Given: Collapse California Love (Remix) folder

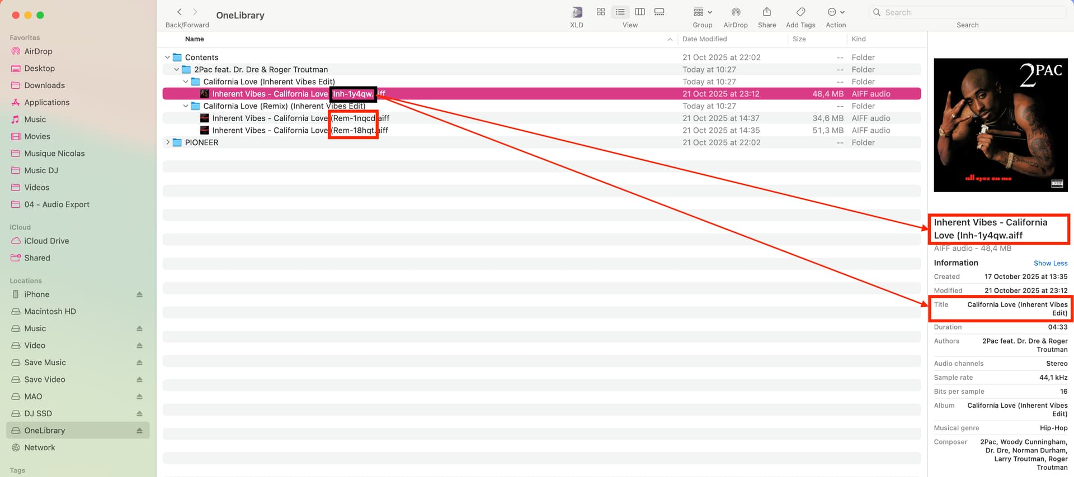Looking at the screenshot, I should (x=186, y=106).
